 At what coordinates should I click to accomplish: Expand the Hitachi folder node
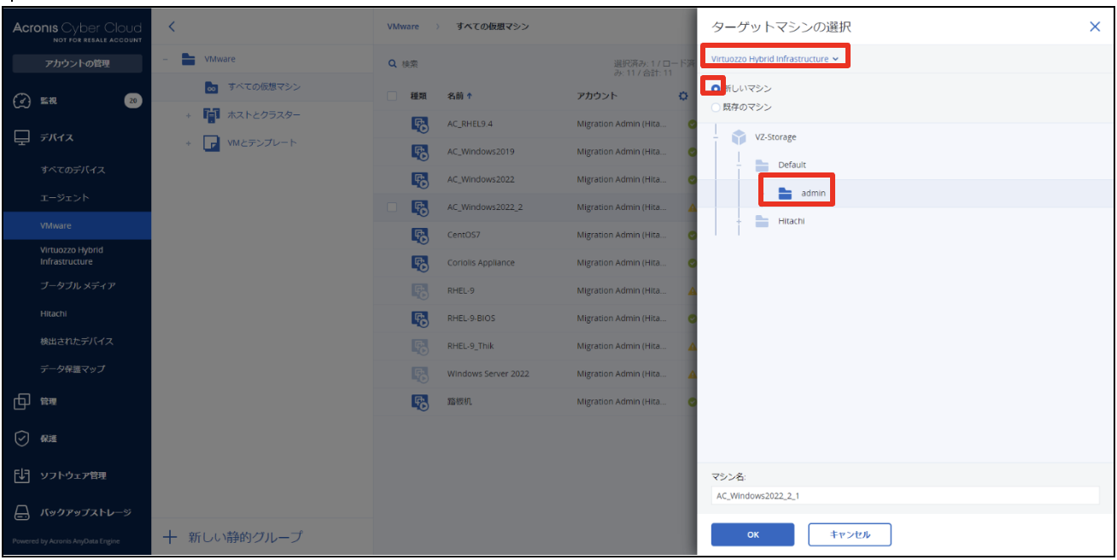tap(739, 221)
